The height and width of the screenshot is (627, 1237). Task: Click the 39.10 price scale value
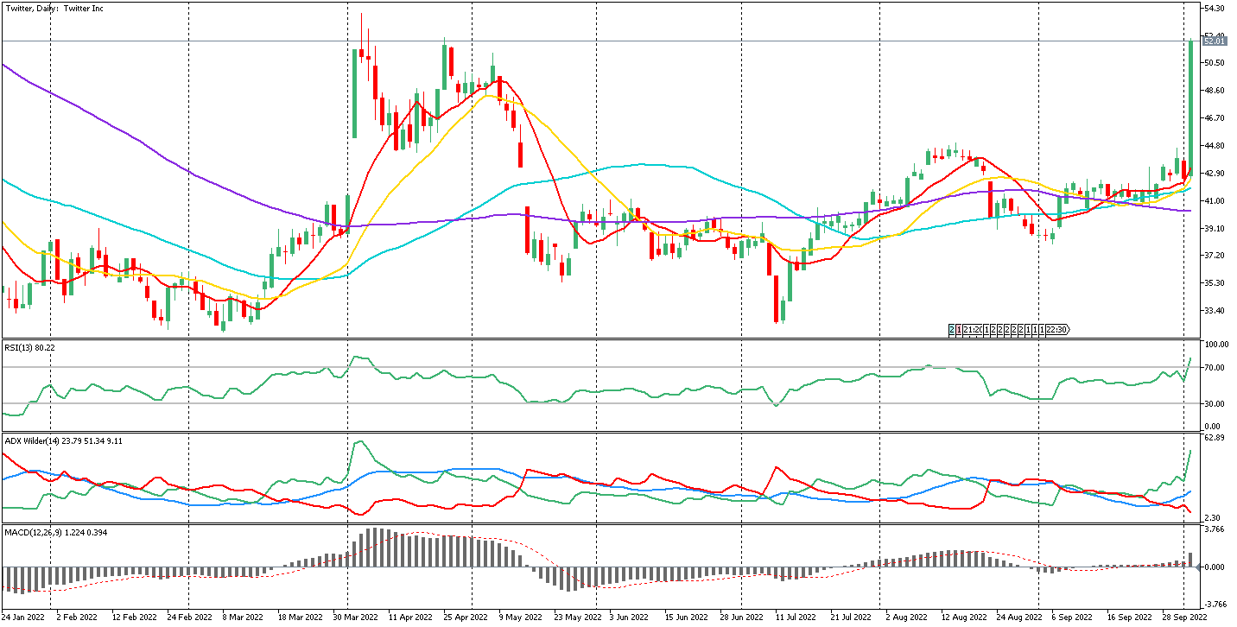click(1215, 228)
